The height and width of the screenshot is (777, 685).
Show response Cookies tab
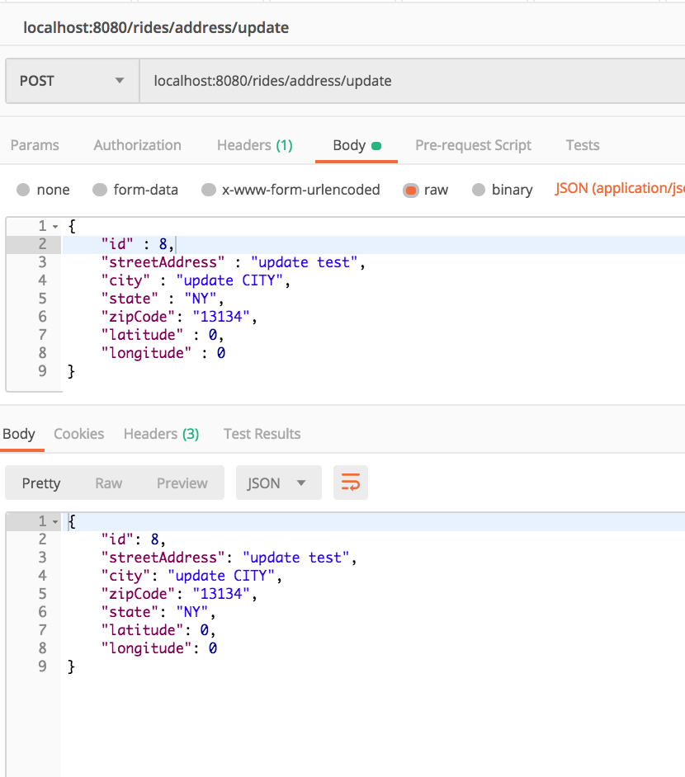point(78,434)
